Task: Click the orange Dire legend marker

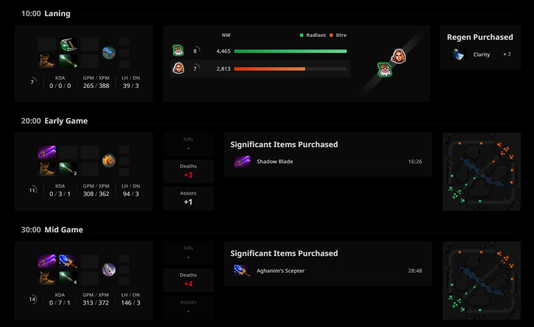Action: point(331,35)
